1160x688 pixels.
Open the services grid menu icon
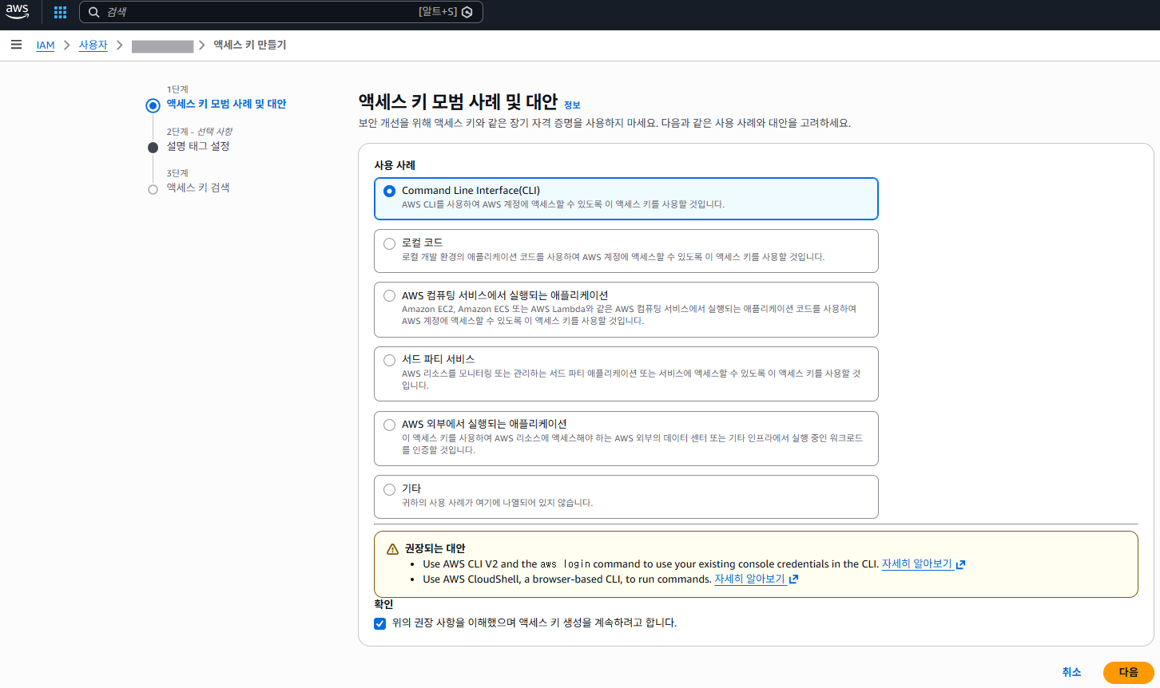coord(60,12)
